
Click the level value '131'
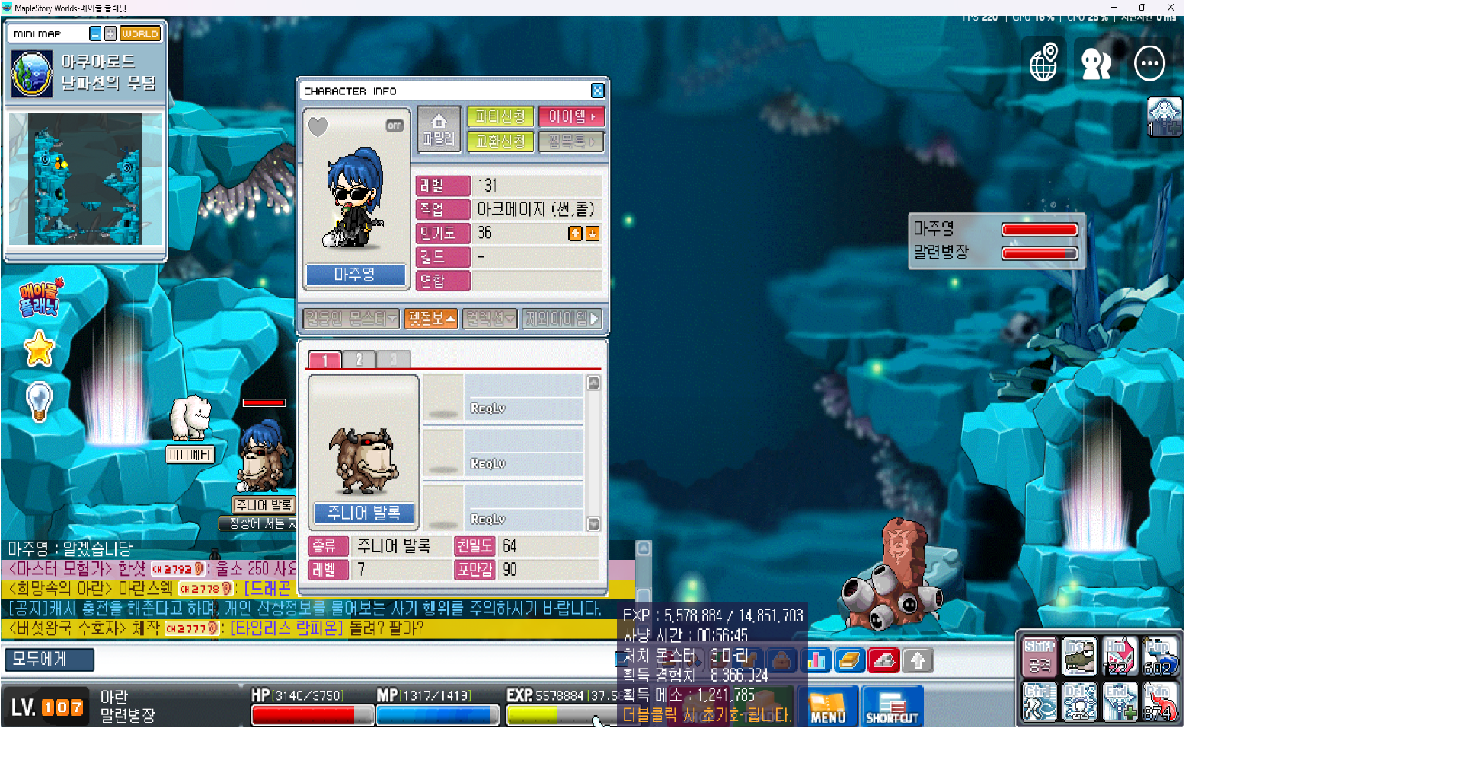pos(487,186)
